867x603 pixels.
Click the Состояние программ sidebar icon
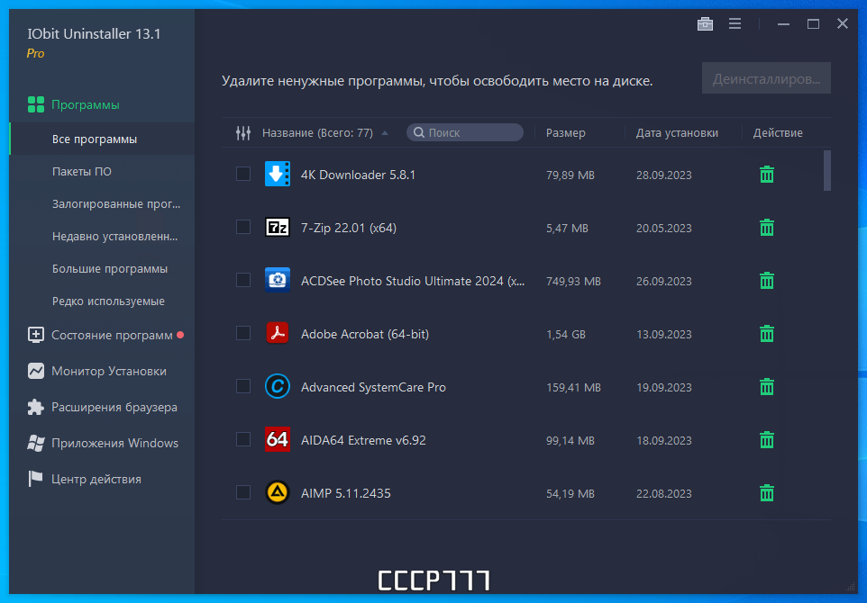(x=36, y=335)
